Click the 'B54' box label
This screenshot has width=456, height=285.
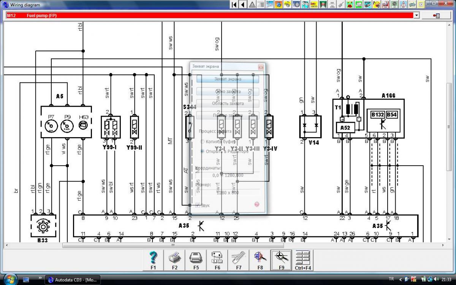392,114
